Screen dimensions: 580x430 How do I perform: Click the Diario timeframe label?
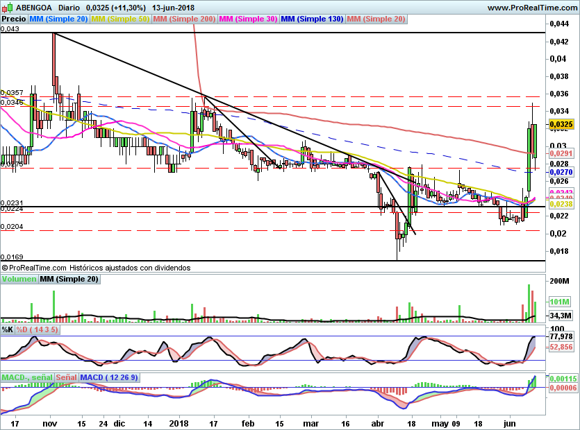click(x=69, y=8)
